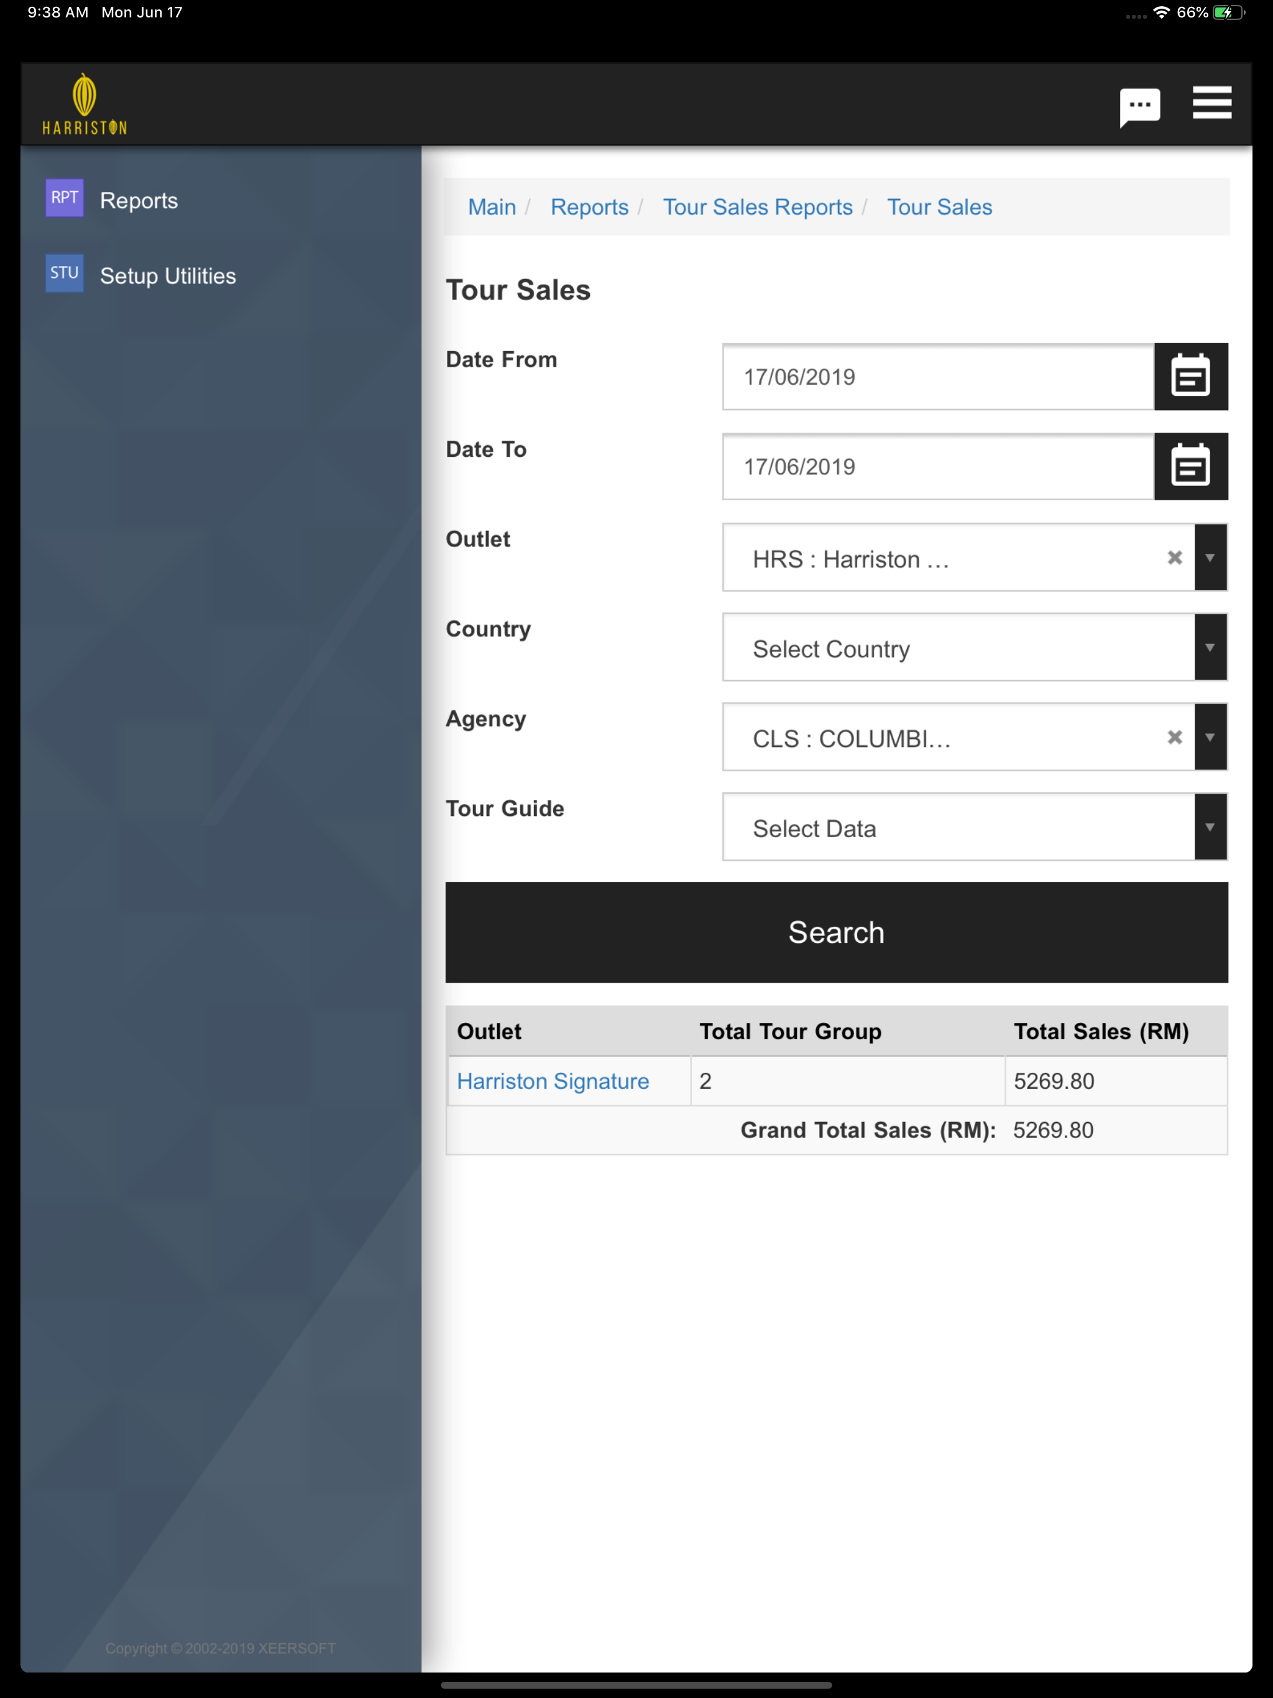
Task: Tap the battery indicator in status bar
Action: [x=1228, y=12]
